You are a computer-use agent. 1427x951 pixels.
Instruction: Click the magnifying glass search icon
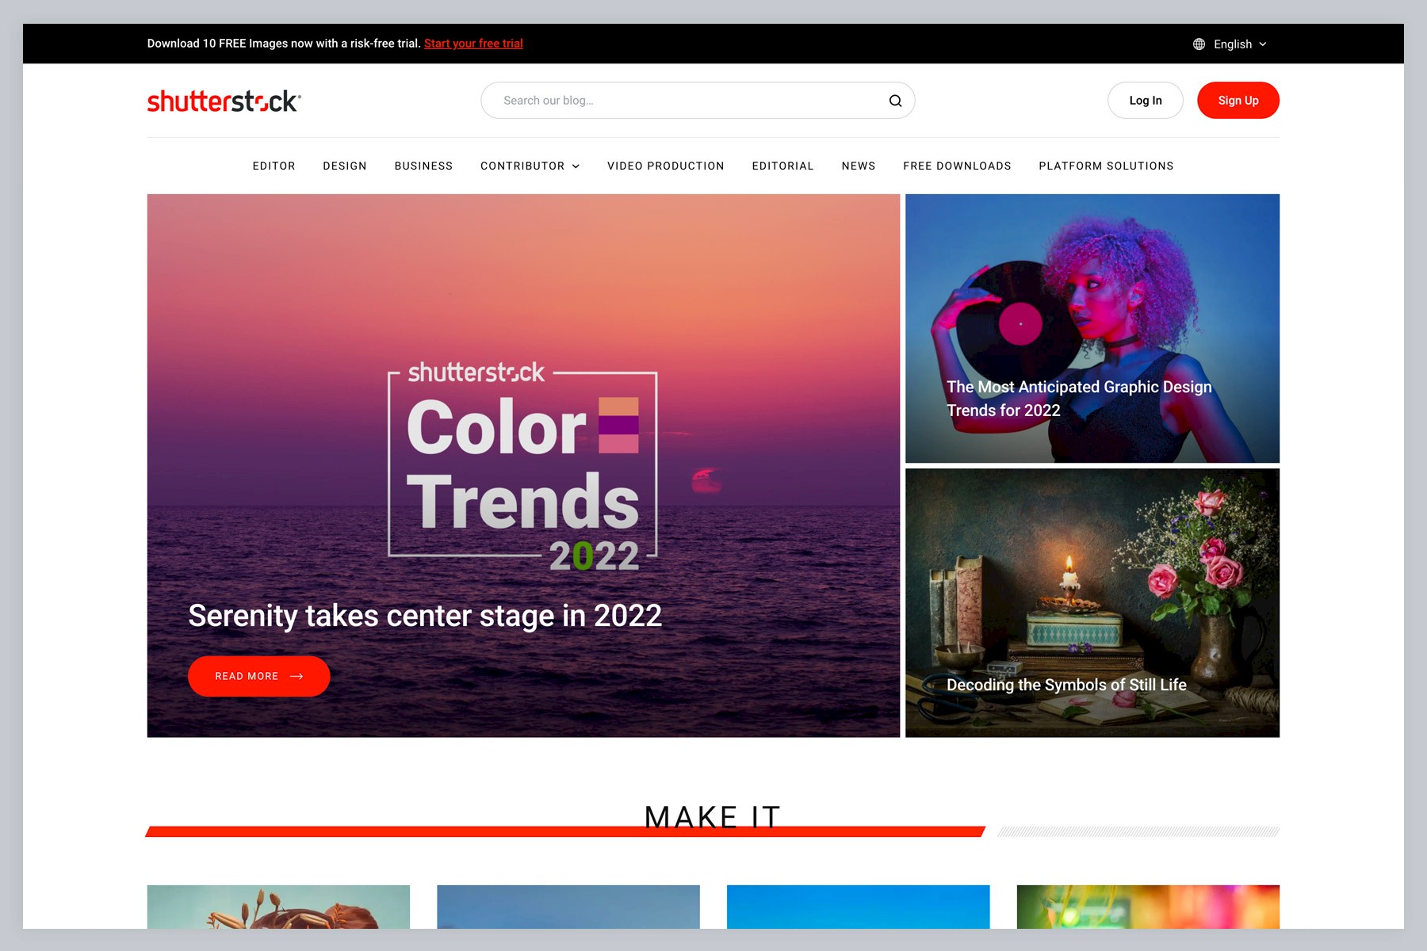point(895,101)
